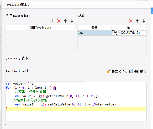Image resolution: width=153 pixels, height=129 pixels.
Task: Select the len parameter cell
Action: 95,33
